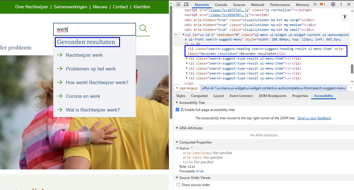Open the Properties pane tab
The height and width of the screenshot is (190, 354).
pyautogui.click(x=300, y=96)
